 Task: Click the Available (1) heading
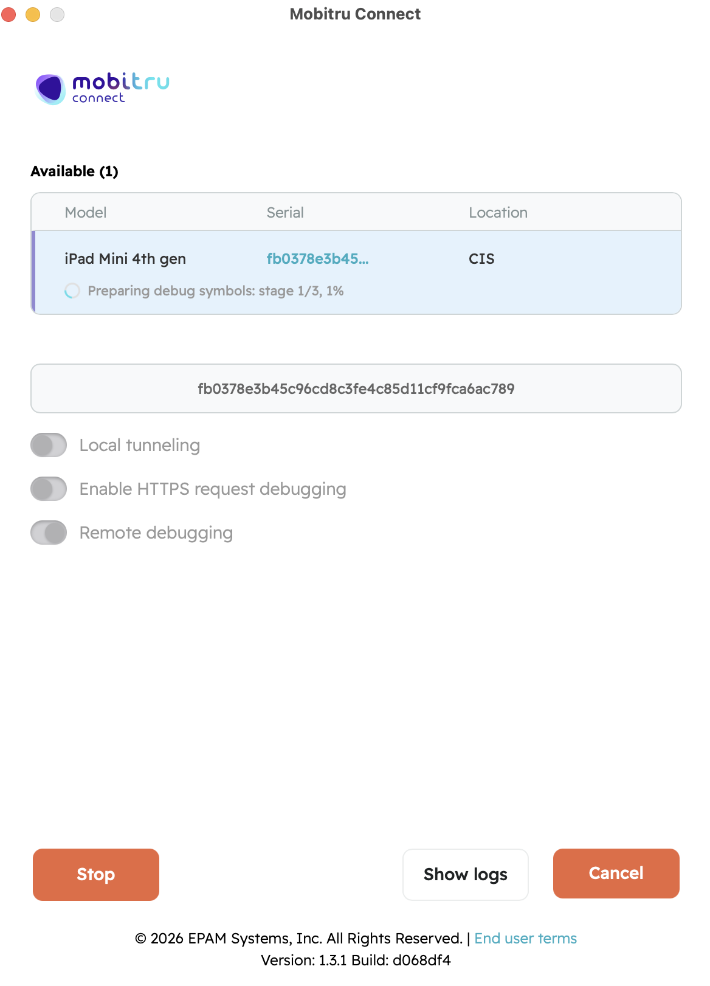click(74, 171)
